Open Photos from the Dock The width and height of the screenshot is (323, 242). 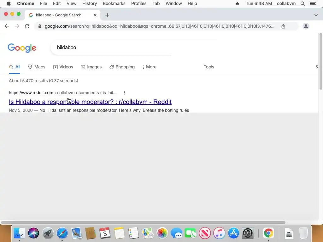coord(162,233)
